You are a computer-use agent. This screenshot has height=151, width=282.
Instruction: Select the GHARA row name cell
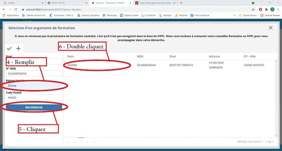click(x=72, y=65)
